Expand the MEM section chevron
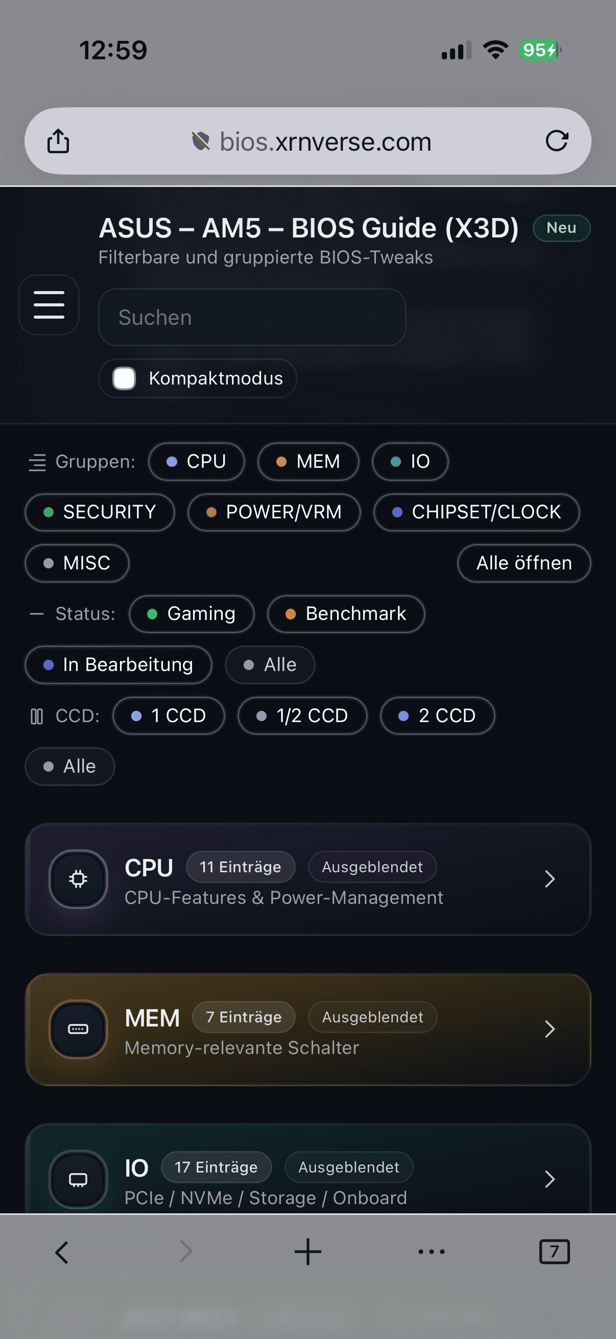The image size is (616, 1339). click(x=550, y=1029)
